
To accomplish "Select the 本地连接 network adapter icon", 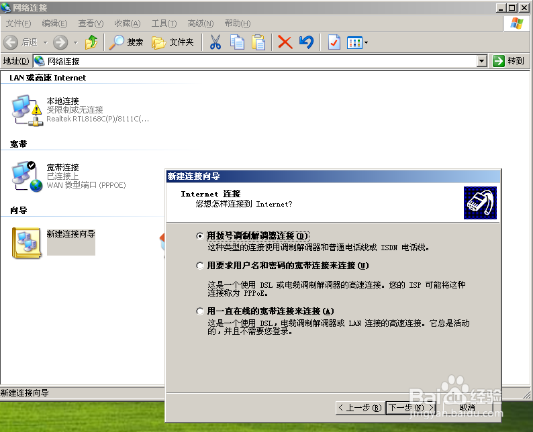I will point(28,111).
